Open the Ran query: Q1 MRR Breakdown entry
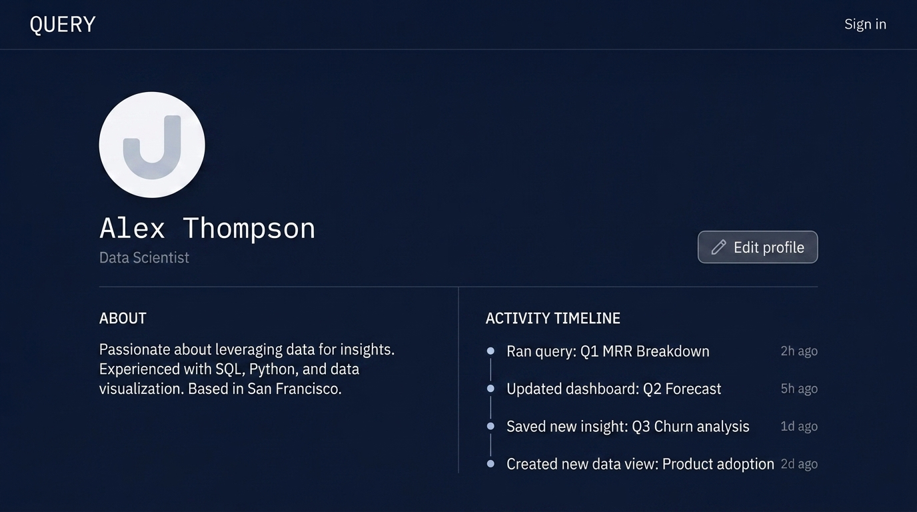 click(x=608, y=351)
